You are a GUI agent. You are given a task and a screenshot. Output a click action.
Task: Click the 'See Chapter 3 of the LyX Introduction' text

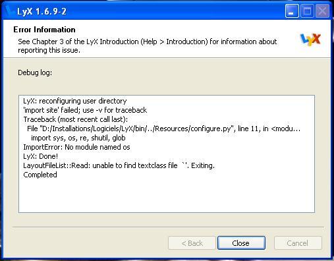coord(148,45)
